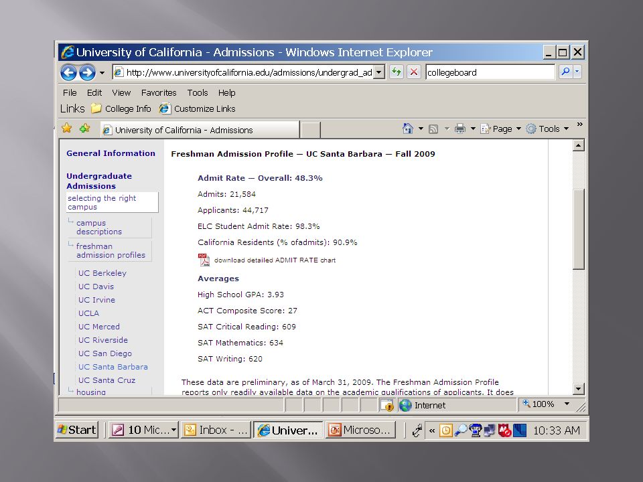
Task: Open UC San Diego profile link
Action: [105, 353]
